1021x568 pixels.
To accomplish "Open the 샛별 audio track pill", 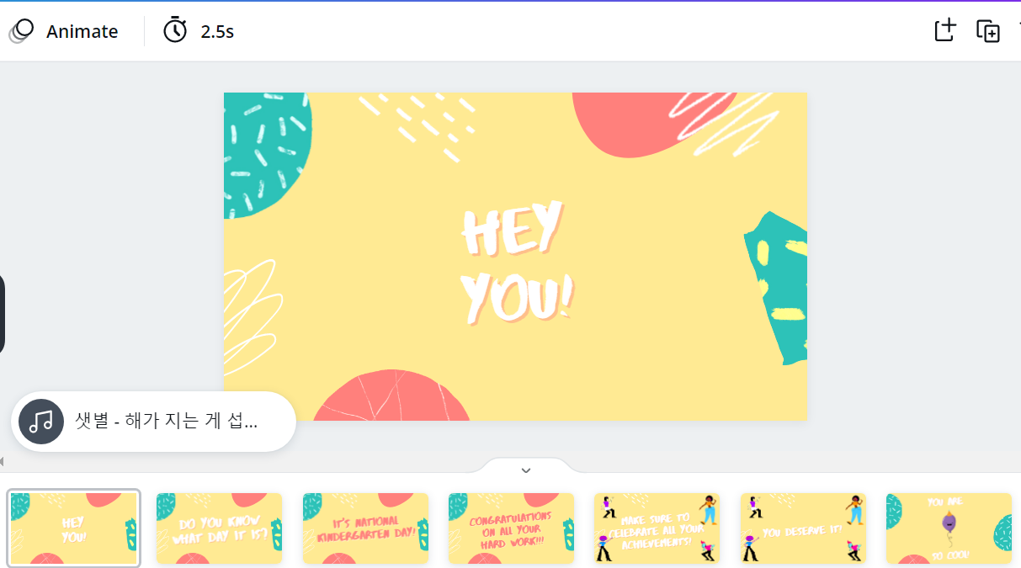I will pyautogui.click(x=153, y=422).
